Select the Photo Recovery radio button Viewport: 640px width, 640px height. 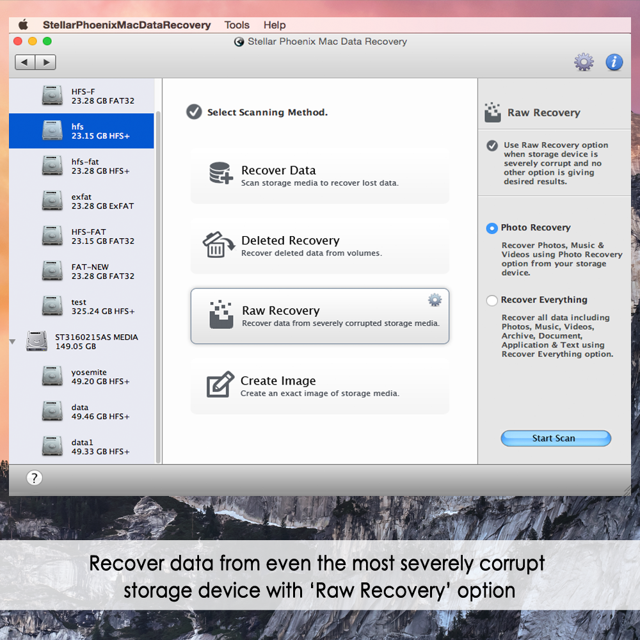point(492,228)
